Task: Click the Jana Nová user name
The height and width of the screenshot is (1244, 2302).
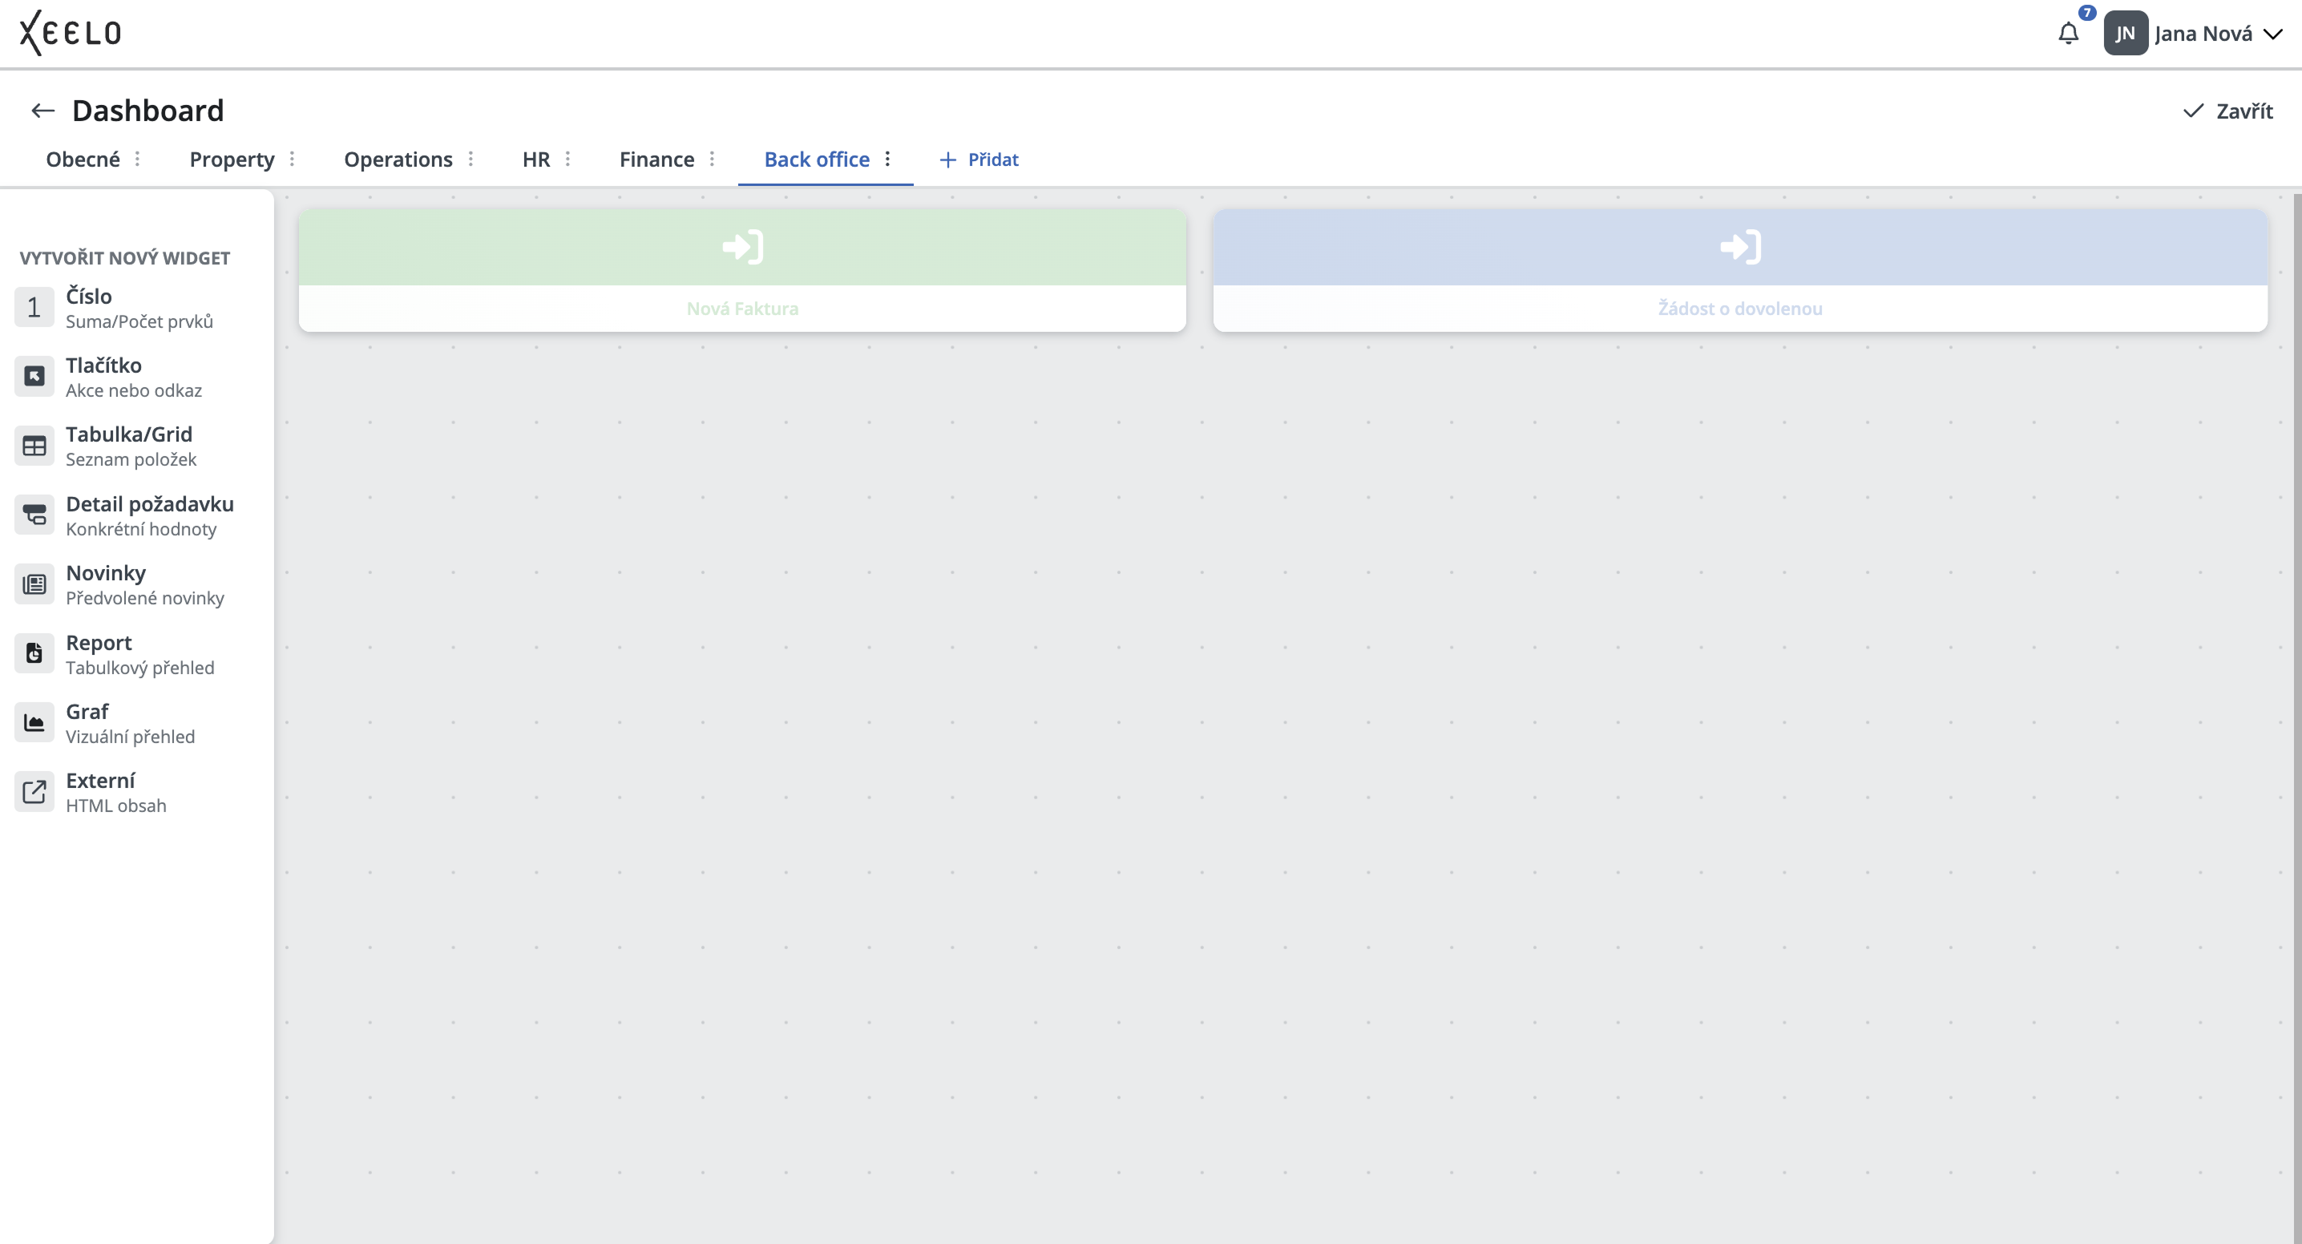Action: click(2203, 34)
